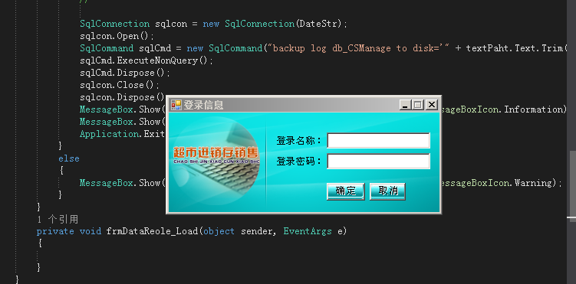This screenshot has height=284, width=576.
Task: Maximize the 登录信息 login dialog
Action: click(418, 105)
